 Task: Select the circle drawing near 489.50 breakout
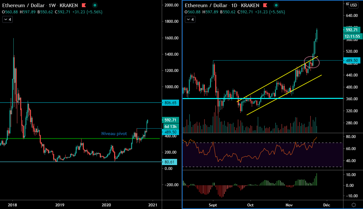click(311, 62)
